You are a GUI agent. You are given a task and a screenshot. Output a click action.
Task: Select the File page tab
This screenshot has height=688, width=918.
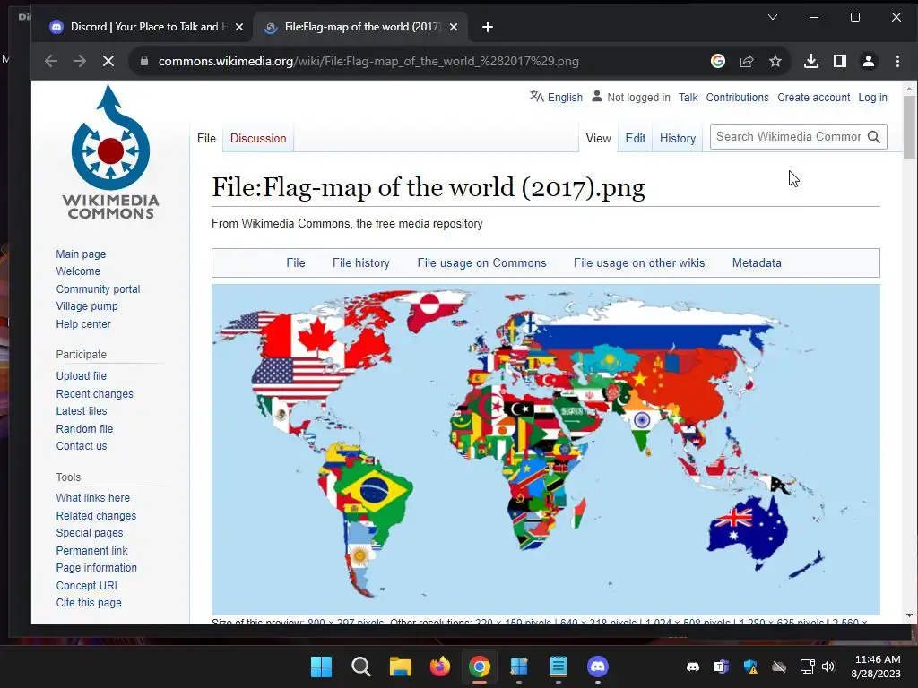coord(206,138)
